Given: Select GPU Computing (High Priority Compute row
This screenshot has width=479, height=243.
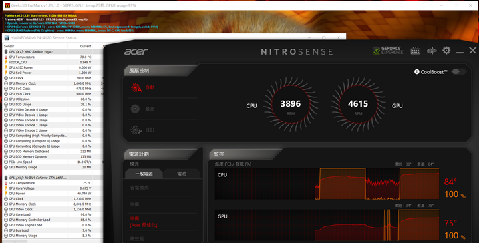Looking at the screenshot, I should (x=52, y=136).
